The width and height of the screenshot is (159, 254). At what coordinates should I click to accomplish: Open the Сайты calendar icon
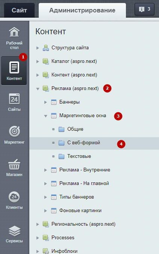click(14, 99)
